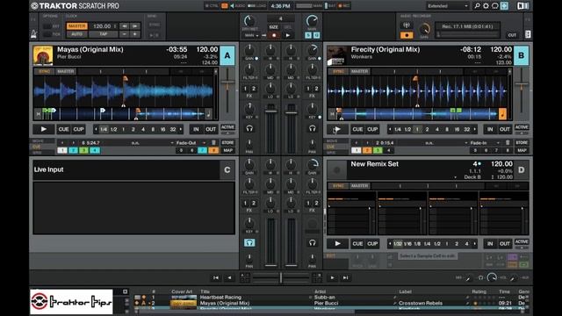Skip to next track in the preview transport
This screenshot has height=316, width=562.
pyautogui.click(x=345, y=277)
